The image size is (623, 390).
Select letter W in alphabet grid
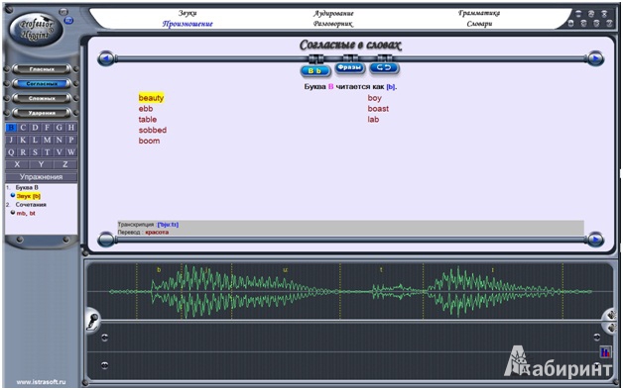tap(70, 152)
